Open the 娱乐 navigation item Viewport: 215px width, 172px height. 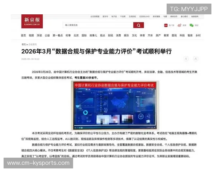pos(126,35)
